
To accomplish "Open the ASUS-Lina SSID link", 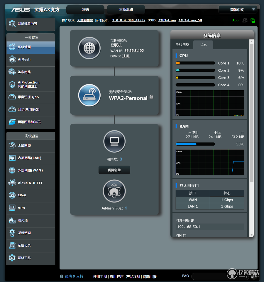I will point(167,20).
